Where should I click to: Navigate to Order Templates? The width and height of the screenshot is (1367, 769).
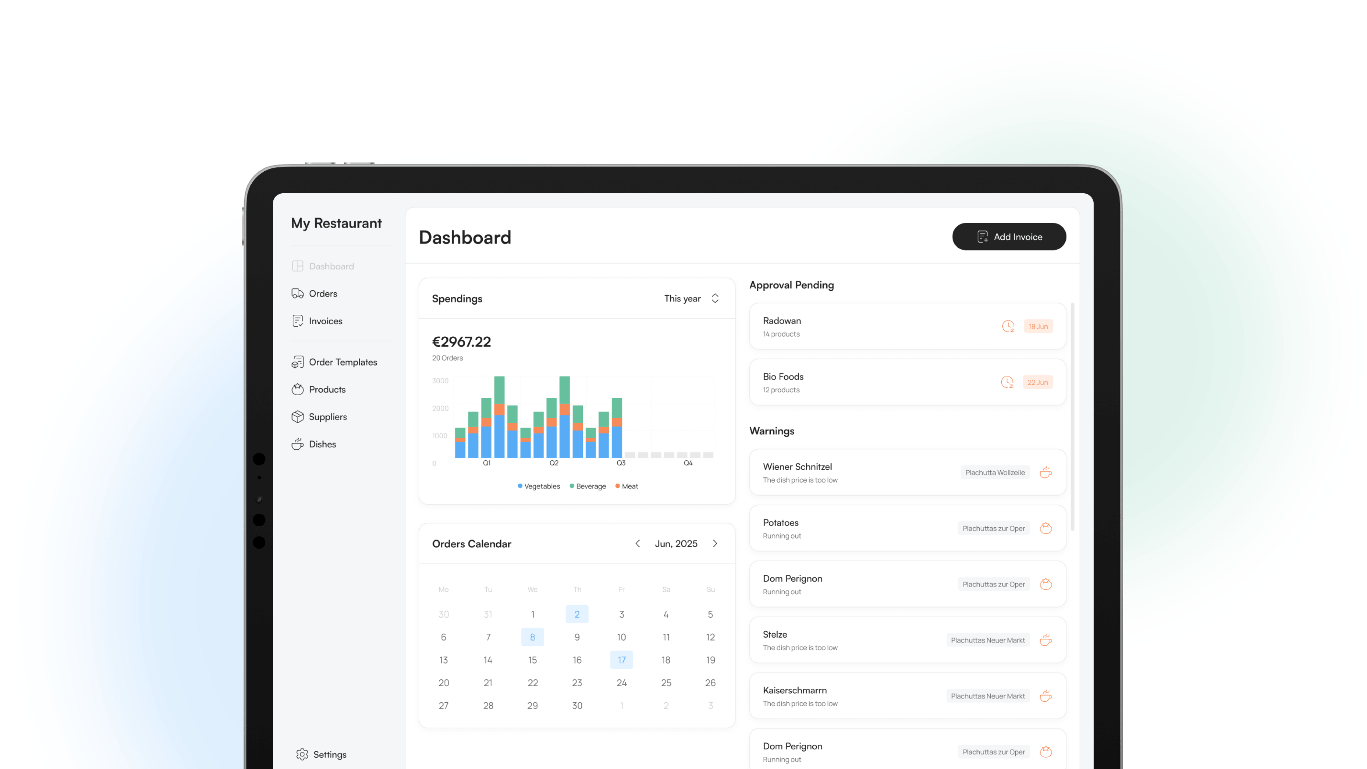tap(334, 362)
